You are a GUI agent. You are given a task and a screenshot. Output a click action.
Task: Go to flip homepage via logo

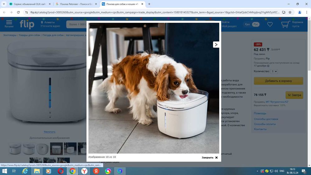[27, 24]
